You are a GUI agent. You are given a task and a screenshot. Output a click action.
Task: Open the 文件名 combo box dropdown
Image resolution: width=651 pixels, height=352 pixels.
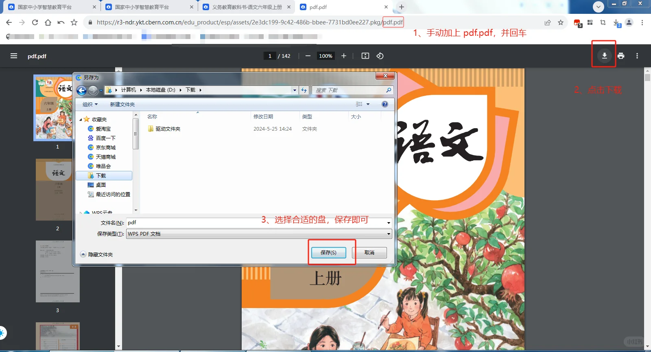(389, 223)
